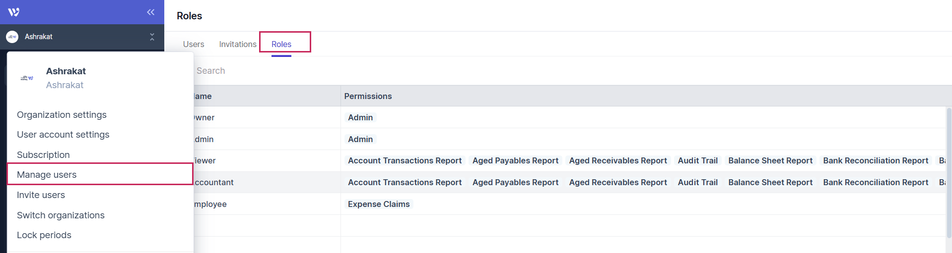This screenshot has width=952, height=253.
Task: Switch to the Invitations tab
Action: pos(238,44)
